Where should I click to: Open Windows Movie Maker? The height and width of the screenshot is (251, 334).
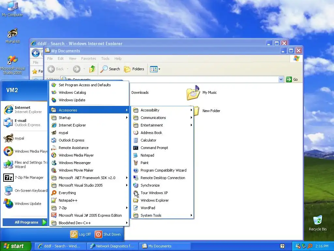(x=89, y=170)
